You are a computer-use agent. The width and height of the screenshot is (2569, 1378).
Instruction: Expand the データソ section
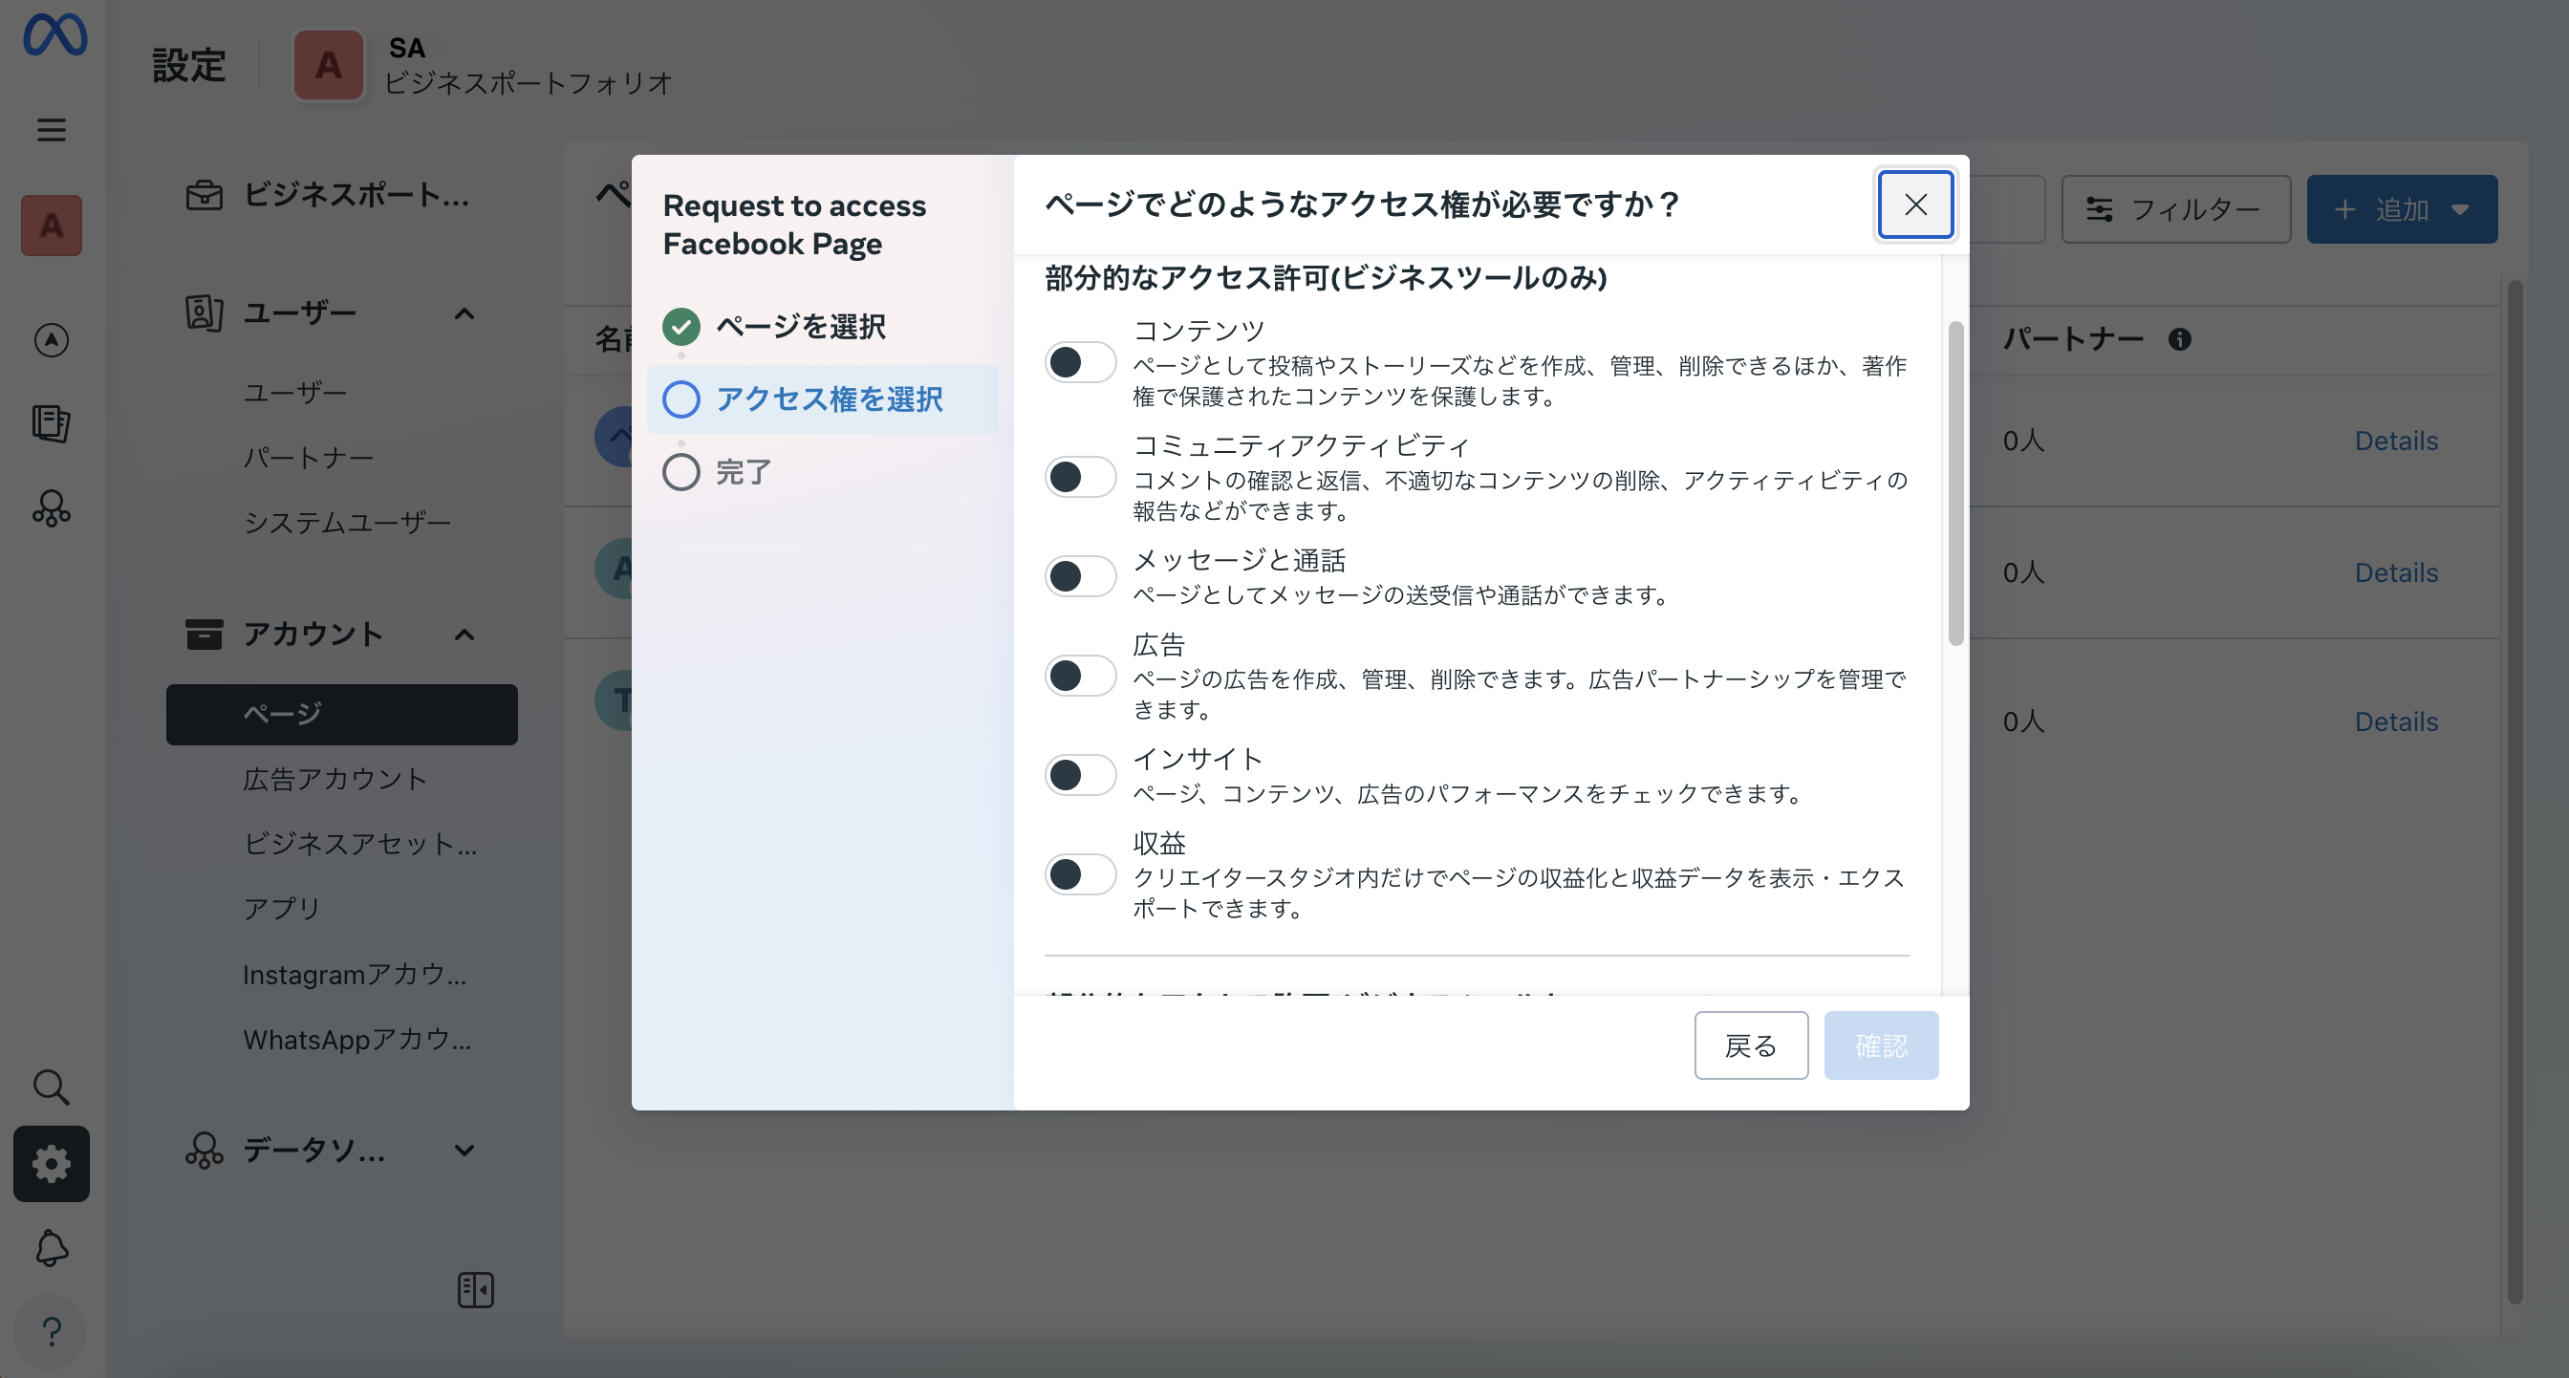pos(464,1151)
